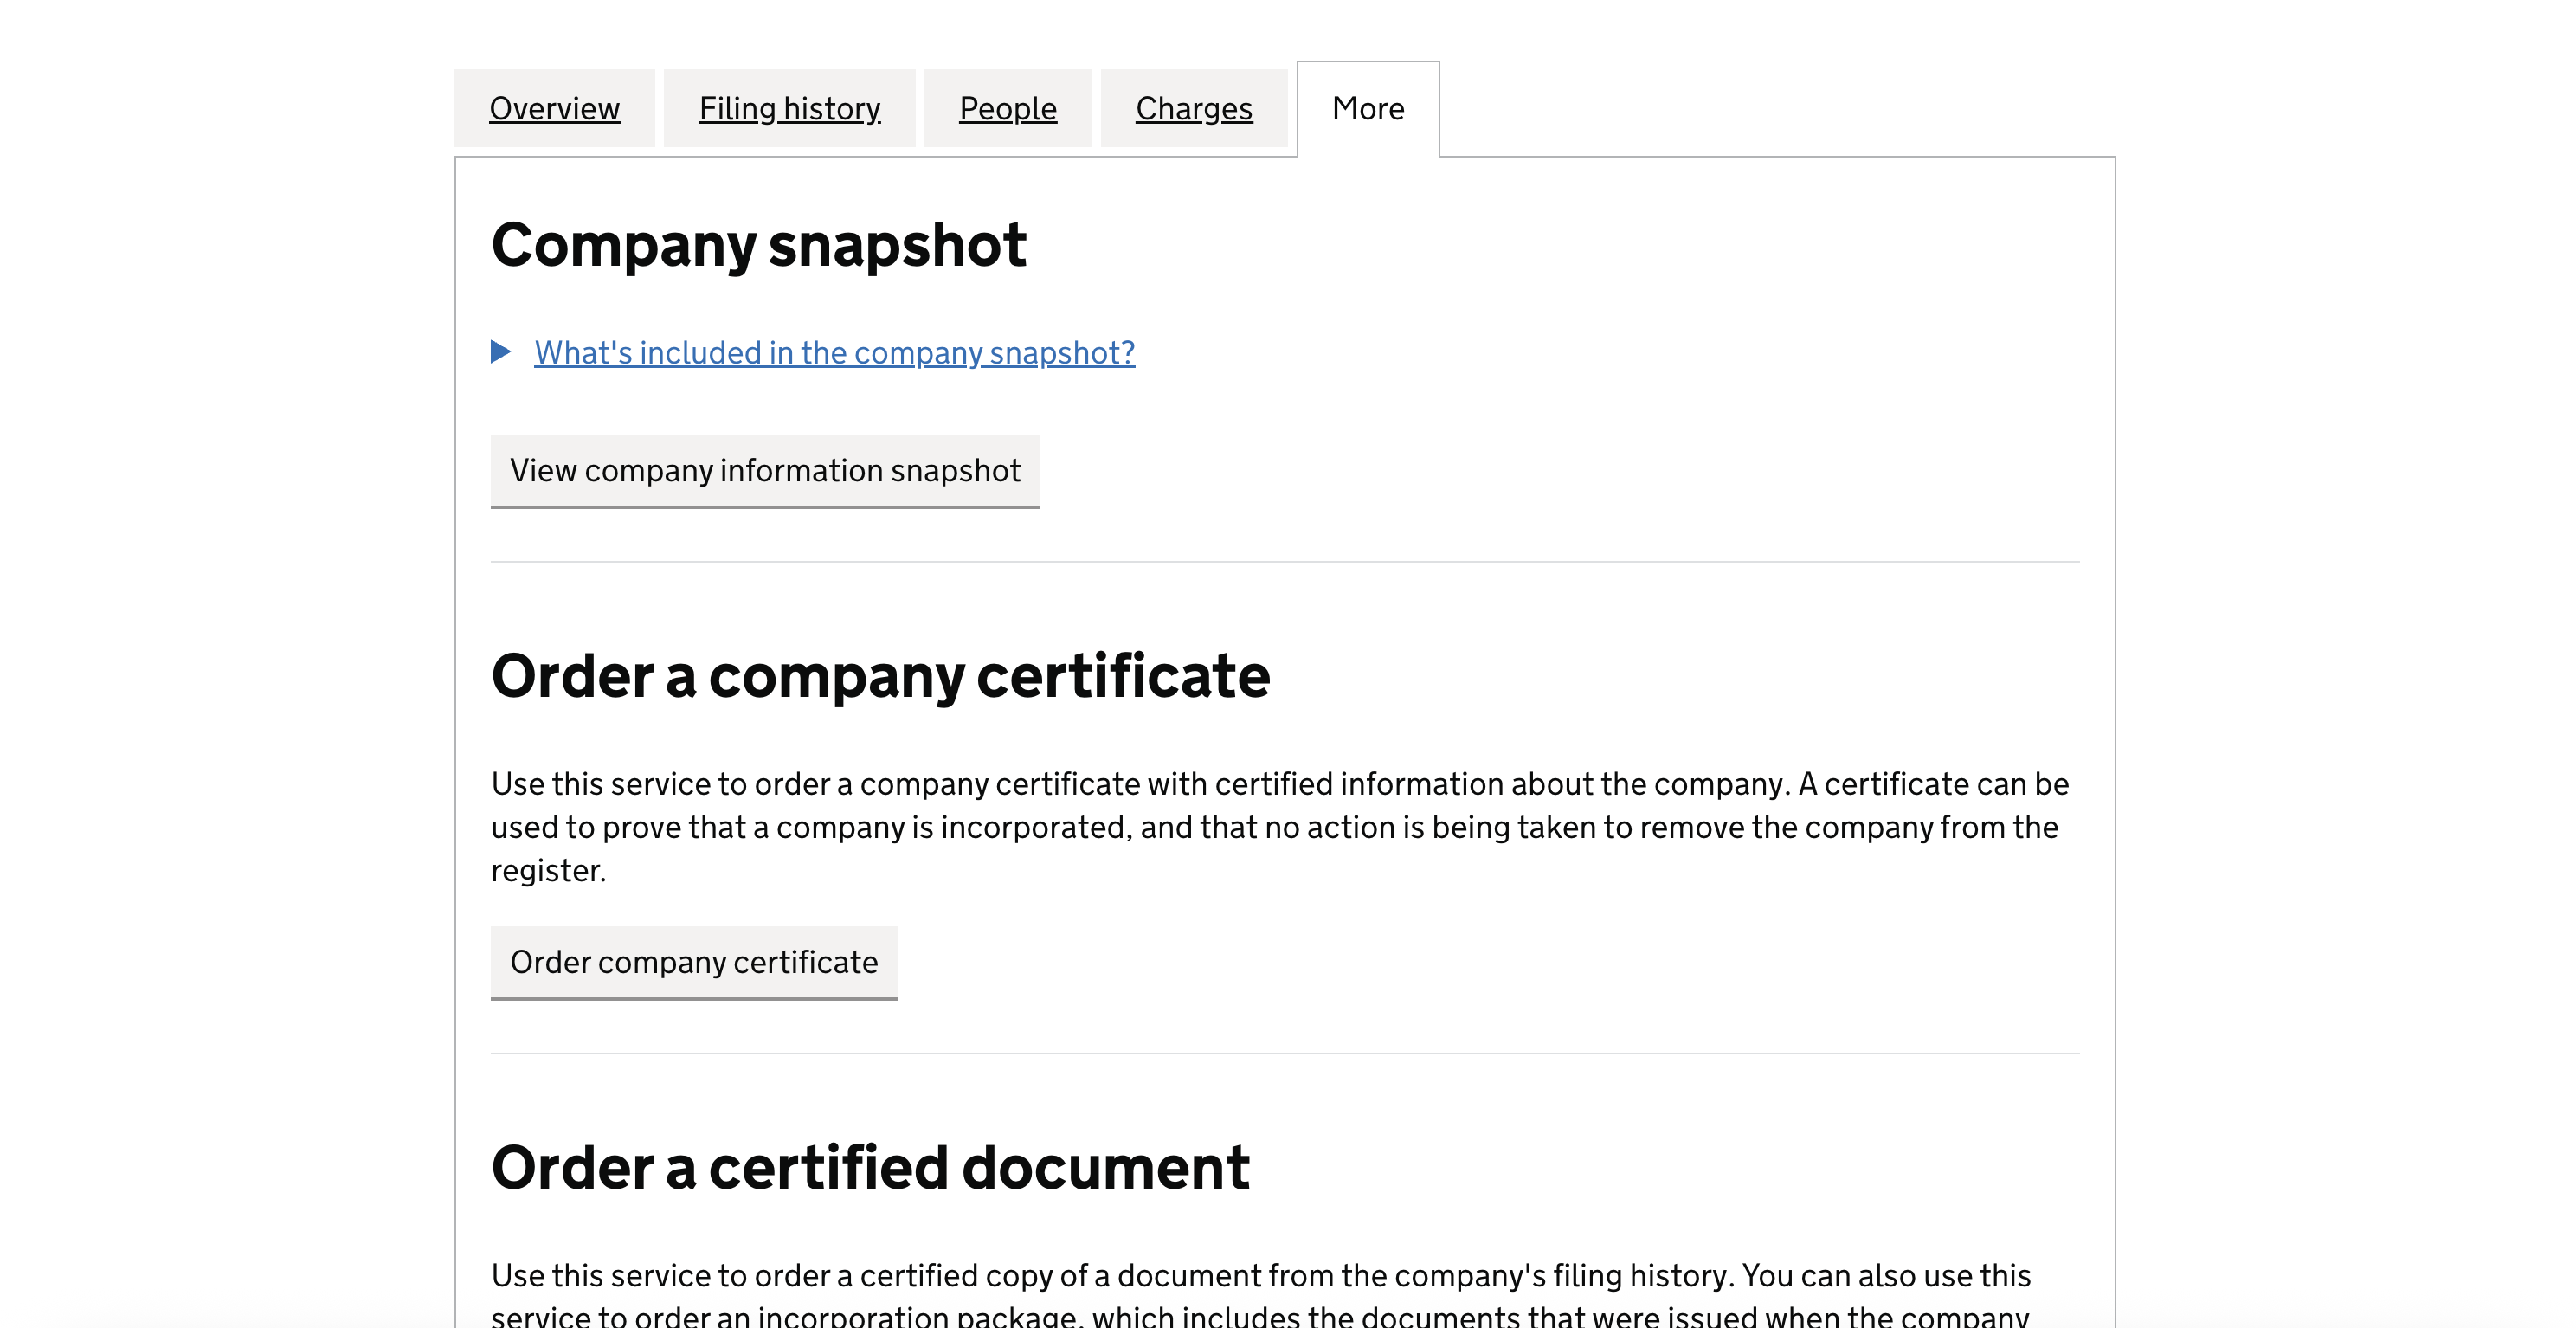Switch to the Filing history tab
The width and height of the screenshot is (2576, 1328).
[x=789, y=108]
